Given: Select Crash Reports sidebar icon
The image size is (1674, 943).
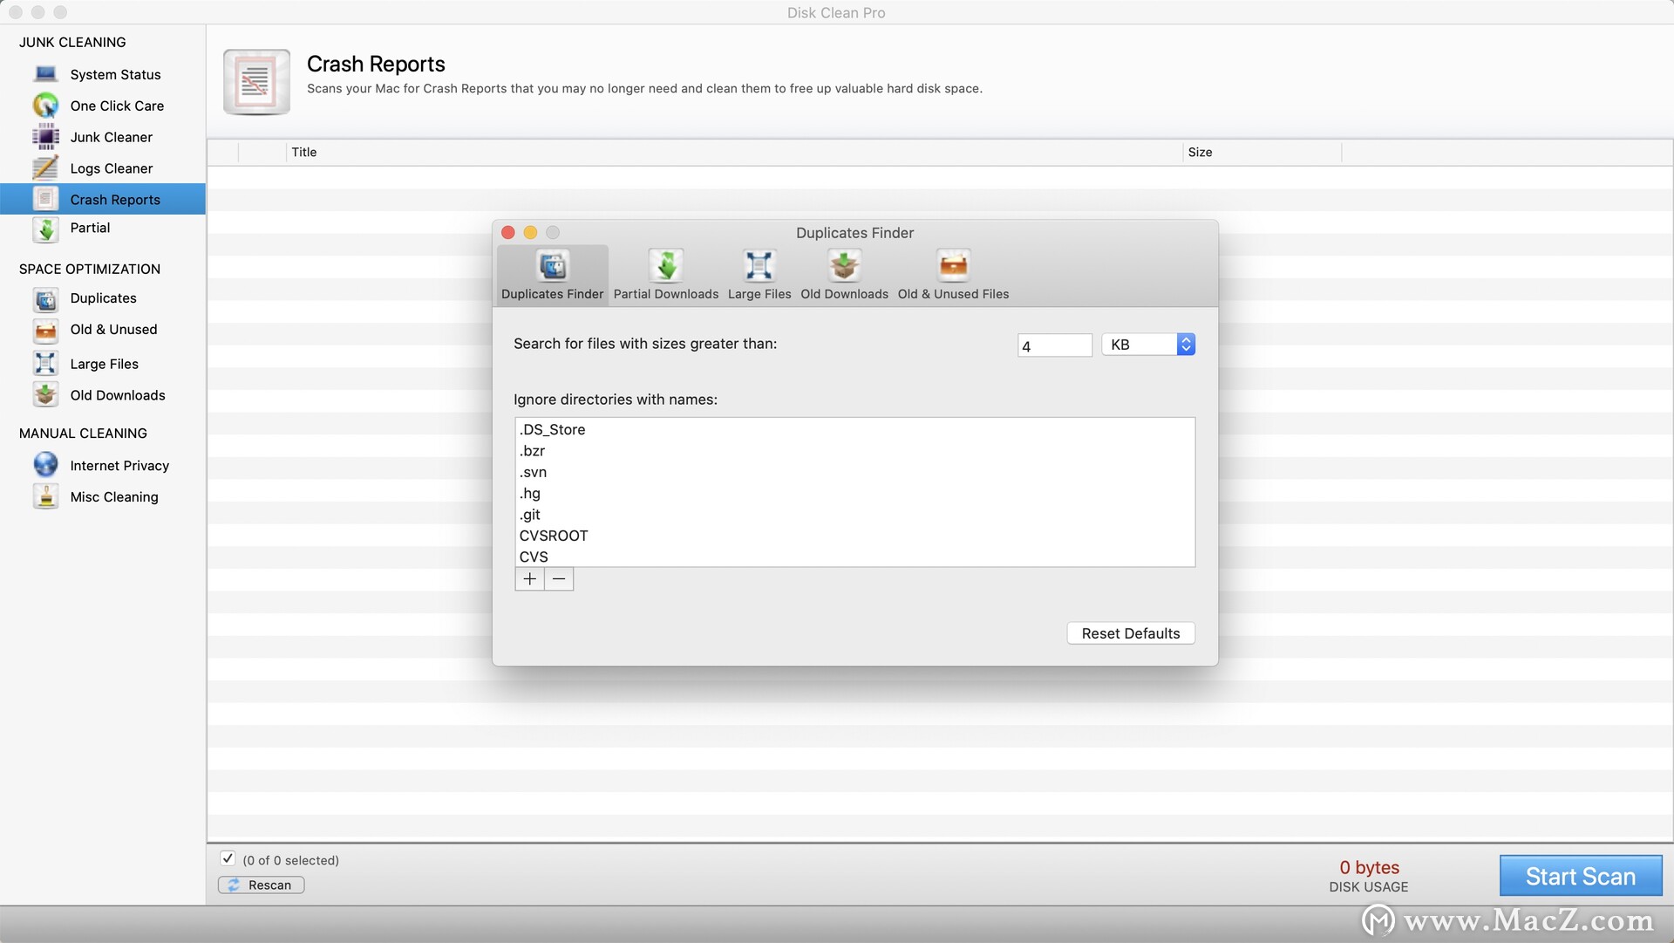Looking at the screenshot, I should coord(45,199).
